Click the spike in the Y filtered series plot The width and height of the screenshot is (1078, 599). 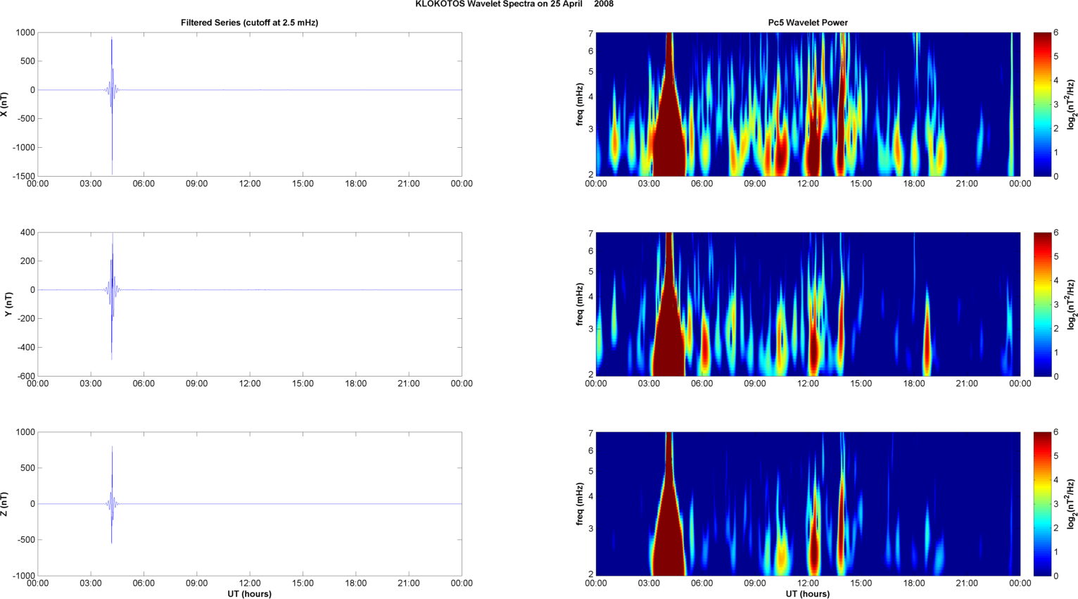[x=112, y=296]
